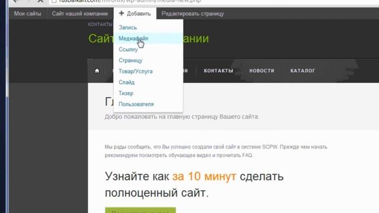Screen dimensions: 379x213
Task: Click the browser address bar URL
Action: (x=130, y=1)
